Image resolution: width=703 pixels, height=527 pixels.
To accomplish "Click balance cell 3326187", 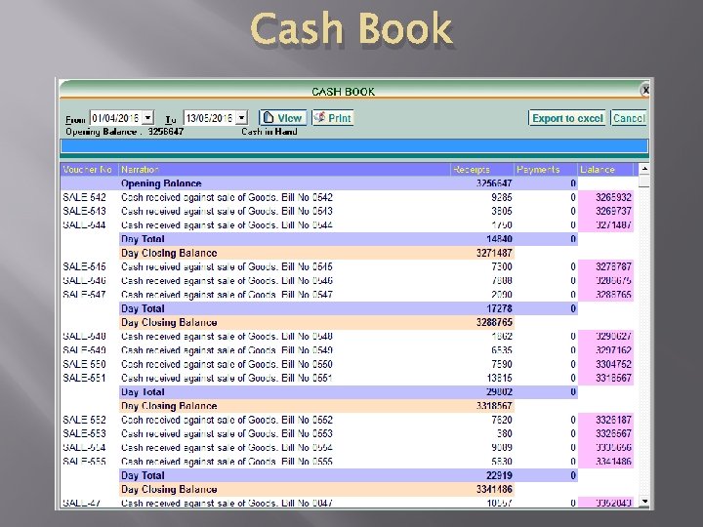I will pyautogui.click(x=605, y=420).
